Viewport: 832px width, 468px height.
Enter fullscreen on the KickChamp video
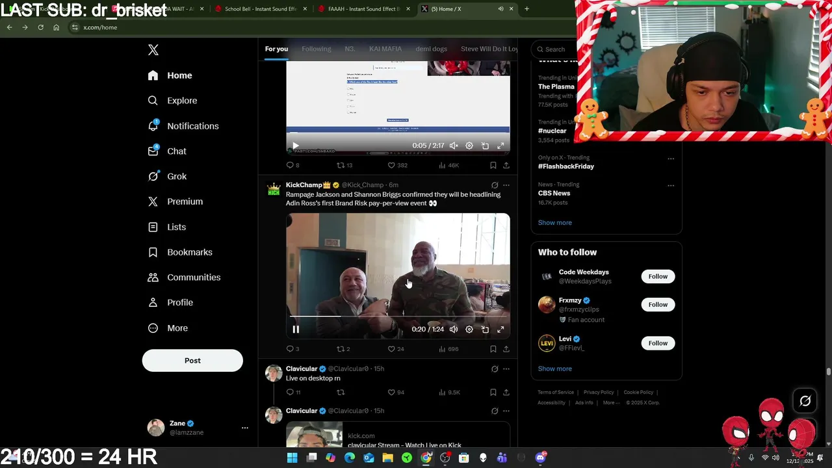[x=500, y=330]
